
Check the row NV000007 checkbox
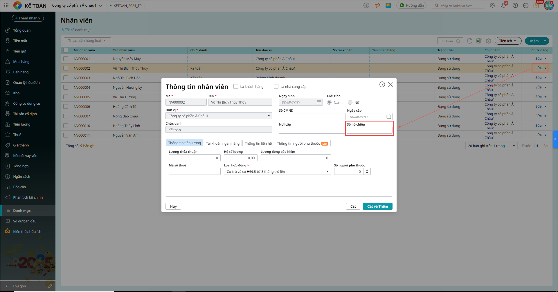coord(66,116)
